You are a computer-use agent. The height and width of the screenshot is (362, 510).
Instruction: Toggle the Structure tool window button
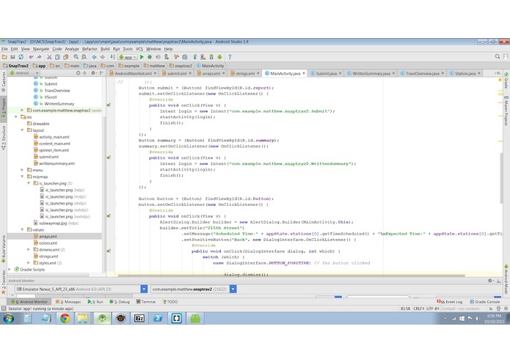(x=3, y=138)
